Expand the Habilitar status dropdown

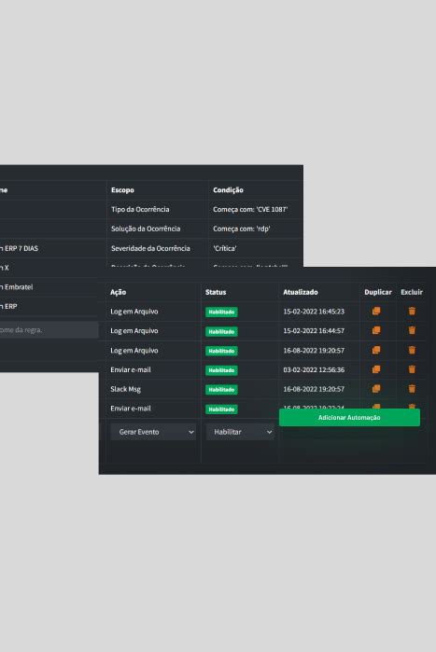[240, 432]
